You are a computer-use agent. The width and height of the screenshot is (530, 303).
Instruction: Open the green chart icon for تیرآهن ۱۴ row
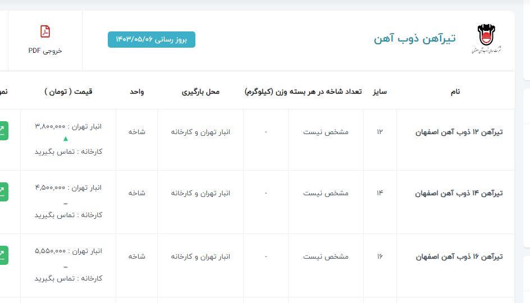[x=3, y=192]
